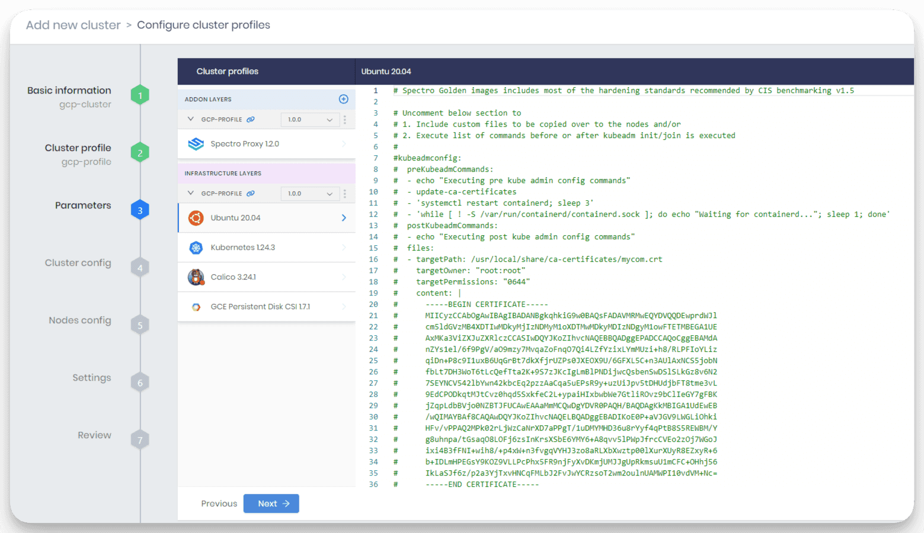
Task: Select step 3 Parameters hexagon marker
Action: pos(140,210)
